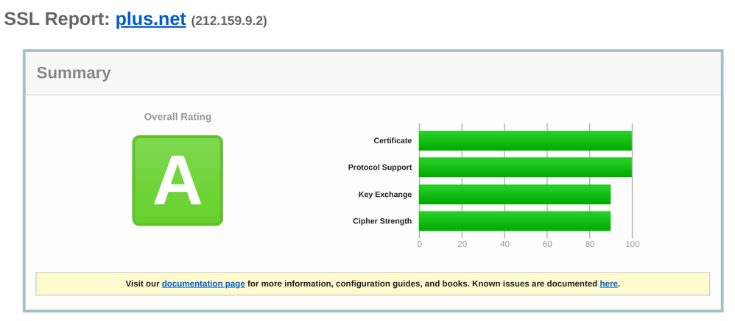Viewport: 735px width, 321px height.
Task: Click the Overall Rating label
Action: [177, 117]
